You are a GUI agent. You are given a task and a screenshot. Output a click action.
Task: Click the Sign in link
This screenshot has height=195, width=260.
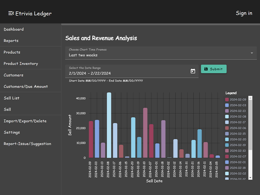[244, 13]
